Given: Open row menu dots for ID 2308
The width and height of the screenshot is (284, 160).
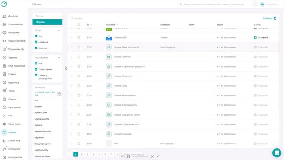Looking at the screenshot, I should point(71,47).
